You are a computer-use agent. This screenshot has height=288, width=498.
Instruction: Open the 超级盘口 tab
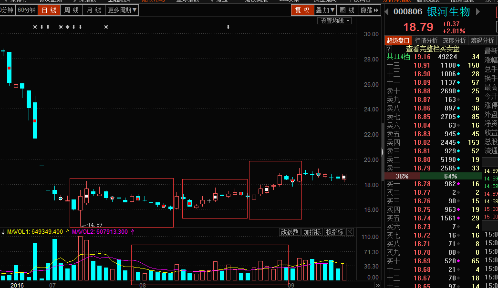[398, 40]
